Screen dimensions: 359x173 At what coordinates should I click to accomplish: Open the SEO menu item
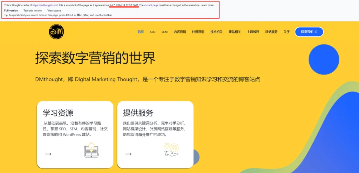tap(153, 32)
